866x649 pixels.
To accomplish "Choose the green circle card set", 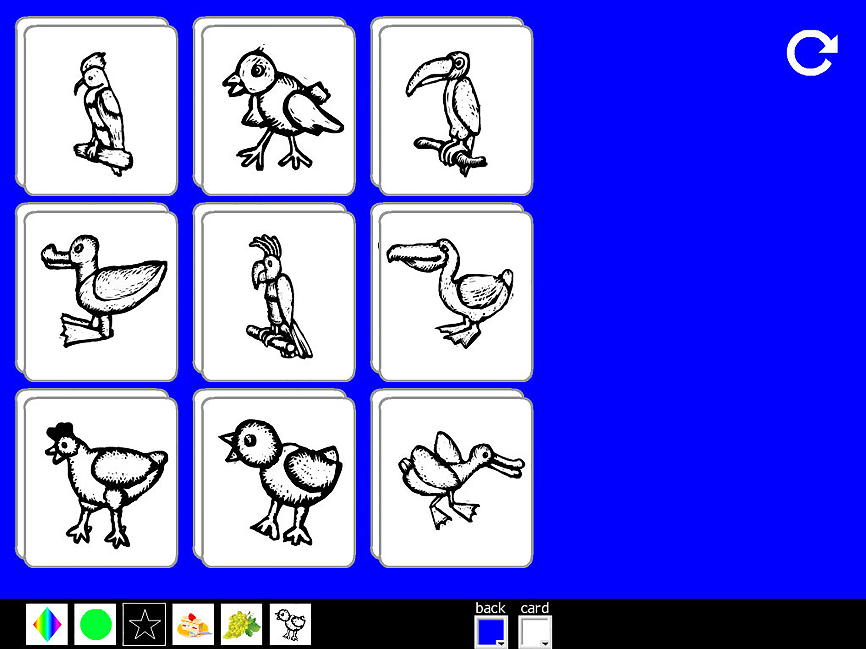I will [x=95, y=624].
